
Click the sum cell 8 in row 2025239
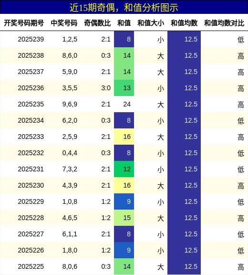click(124, 39)
